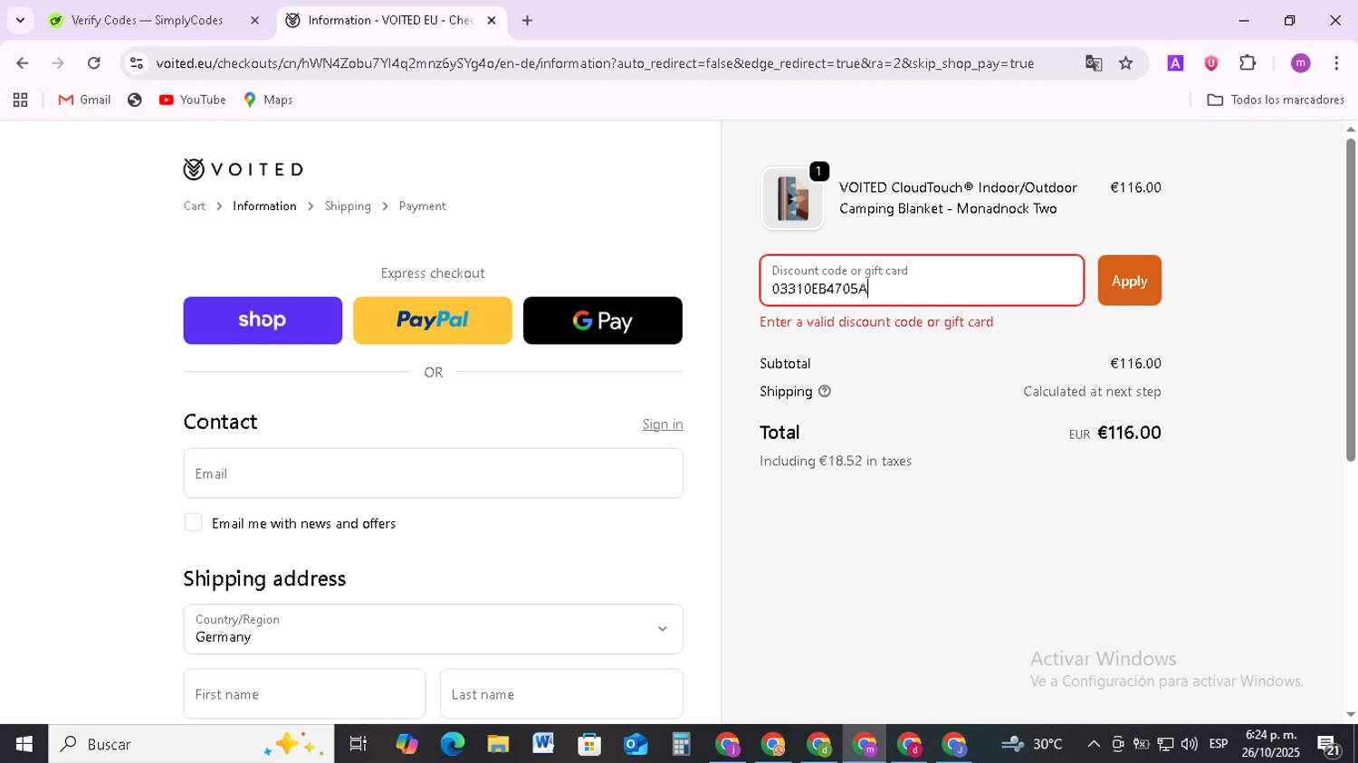The width and height of the screenshot is (1358, 763).
Task: Open the Windows Start menu
Action: point(24,744)
